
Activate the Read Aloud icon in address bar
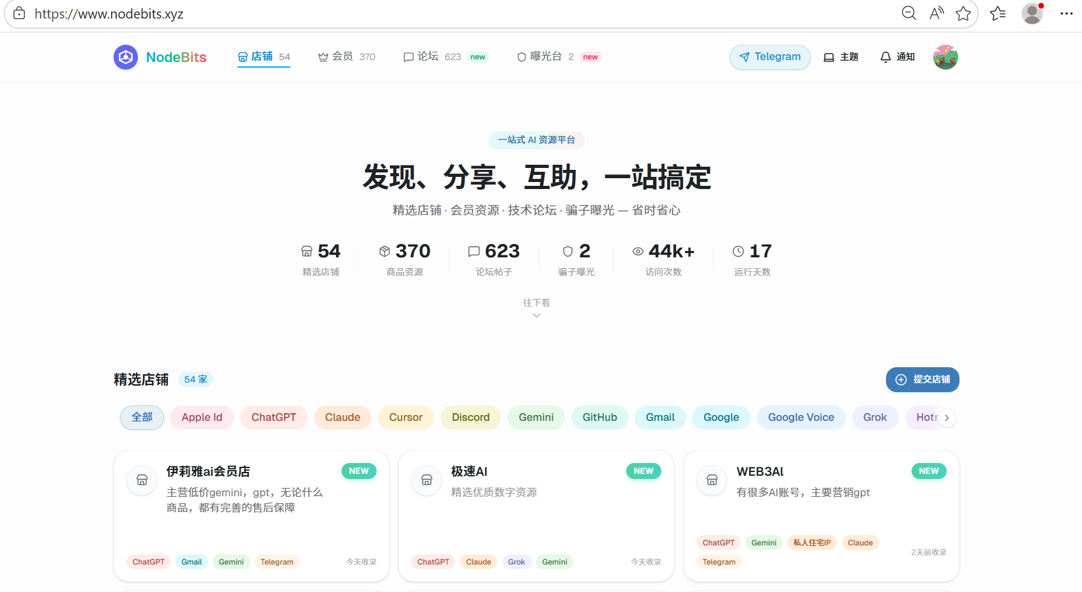point(936,13)
